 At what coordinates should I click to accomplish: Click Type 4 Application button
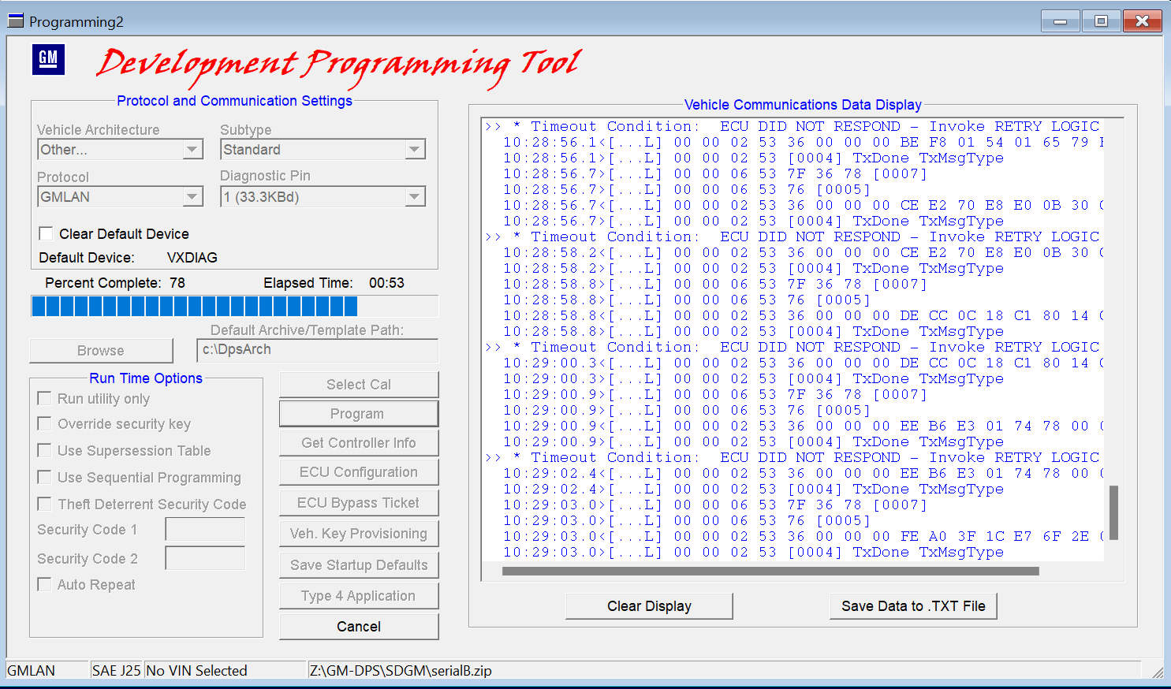(x=359, y=596)
